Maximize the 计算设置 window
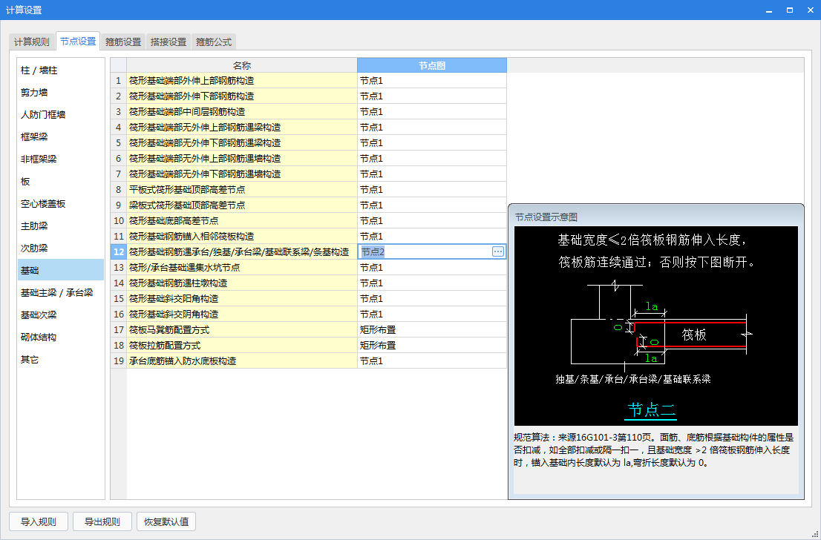 790,10
